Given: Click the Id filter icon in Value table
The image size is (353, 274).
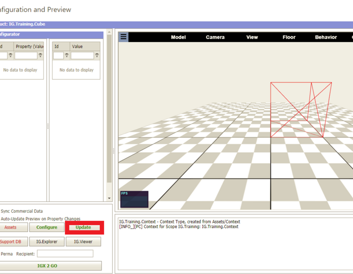Looking at the screenshot, I should coord(67,55).
